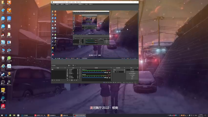This screenshot has width=208, height=117.
Task: Pop out the Scene Transitions dock via its header icon
Action: pyautogui.click(x=125, y=68)
